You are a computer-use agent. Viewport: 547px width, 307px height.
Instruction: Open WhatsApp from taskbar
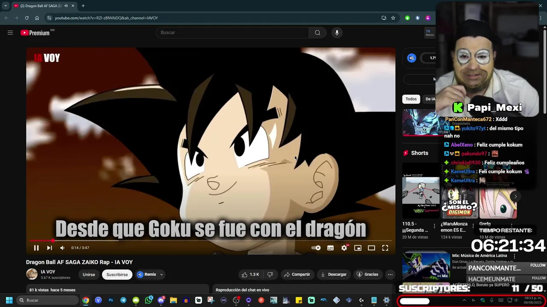(x=148, y=300)
